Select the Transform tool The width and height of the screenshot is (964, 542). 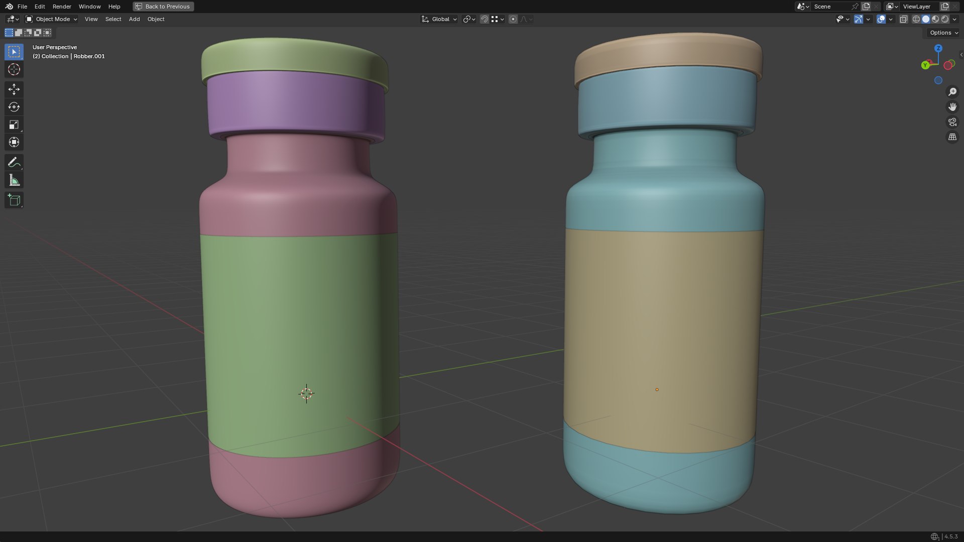pos(14,142)
